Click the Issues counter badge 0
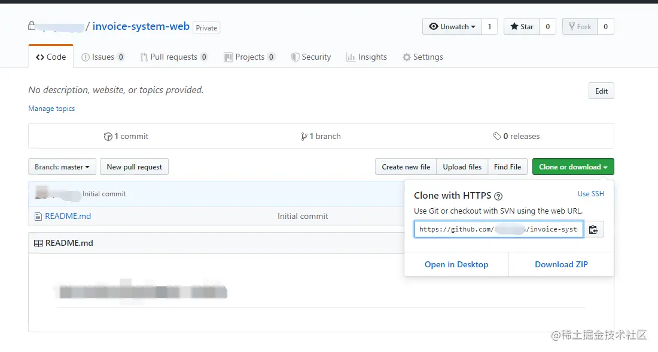The height and width of the screenshot is (352, 658). pyautogui.click(x=120, y=57)
